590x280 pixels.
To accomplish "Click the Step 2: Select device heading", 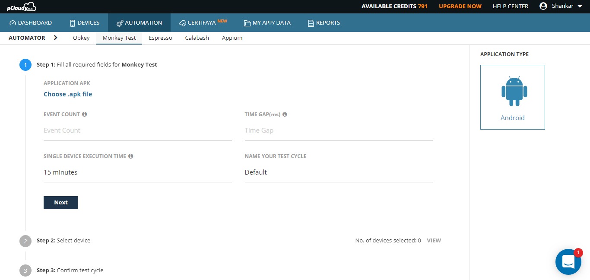I will 63,241.
